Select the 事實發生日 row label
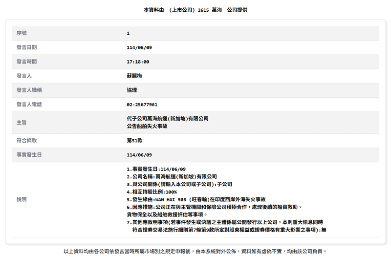 coord(29,155)
